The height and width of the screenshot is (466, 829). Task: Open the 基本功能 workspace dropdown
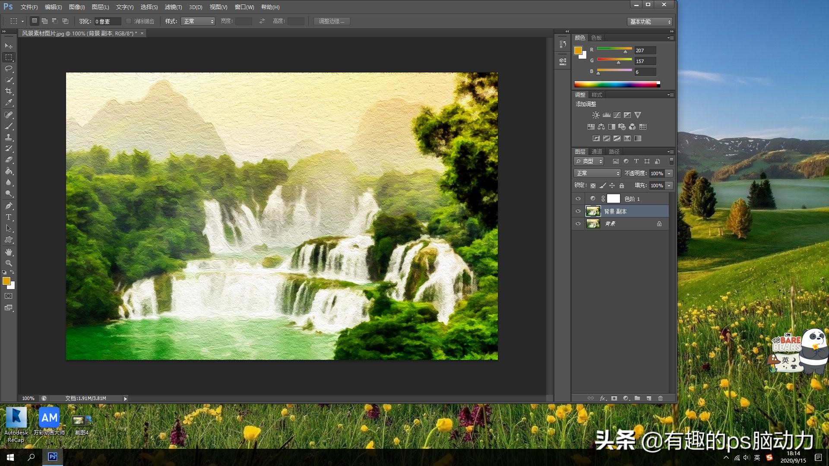[649, 22]
